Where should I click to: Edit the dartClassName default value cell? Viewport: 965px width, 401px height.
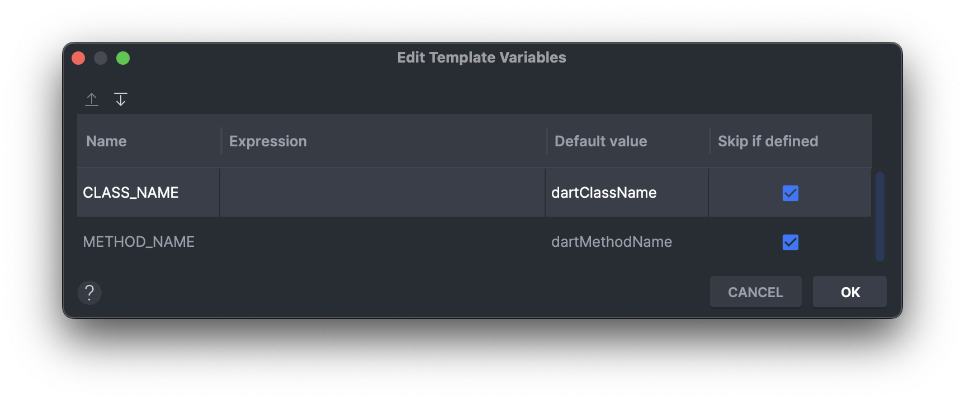click(x=627, y=193)
